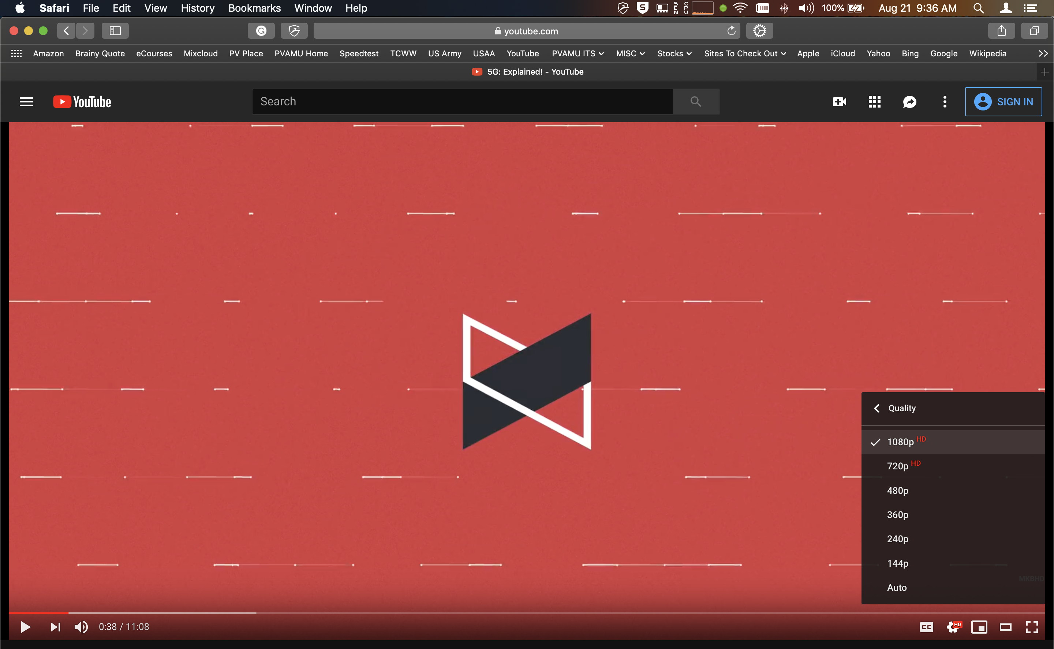1054x649 pixels.
Task: Open the player settings gear
Action: click(953, 627)
